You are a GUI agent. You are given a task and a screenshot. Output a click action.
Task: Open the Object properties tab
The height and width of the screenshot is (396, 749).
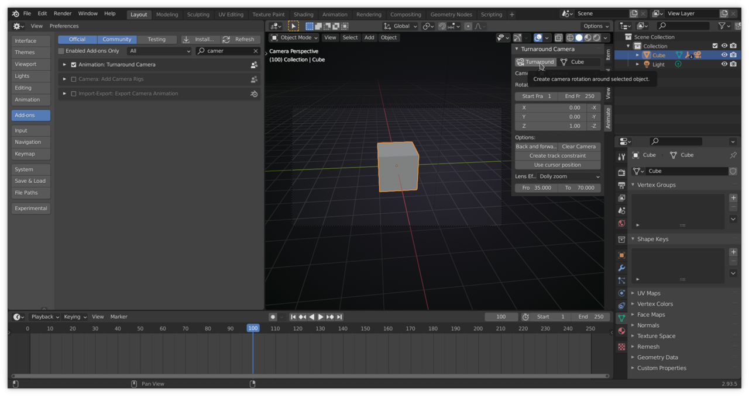[621, 255]
